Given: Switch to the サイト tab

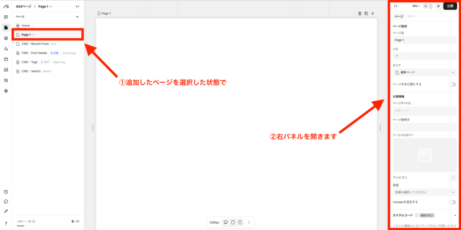Looking at the screenshot, I should tap(411, 16).
